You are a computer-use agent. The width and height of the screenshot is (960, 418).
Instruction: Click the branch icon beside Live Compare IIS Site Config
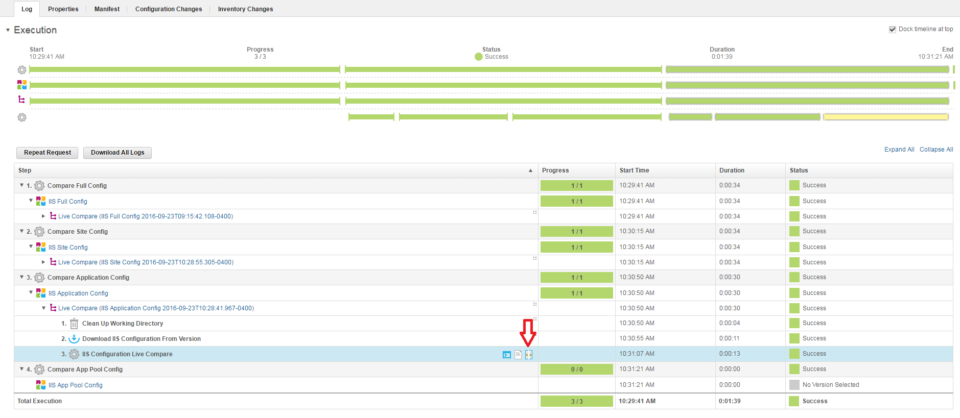[x=53, y=262]
